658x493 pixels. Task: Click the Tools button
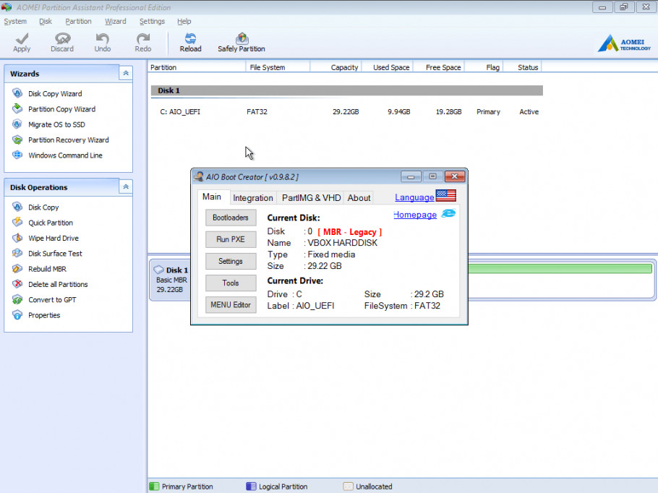[x=231, y=283]
